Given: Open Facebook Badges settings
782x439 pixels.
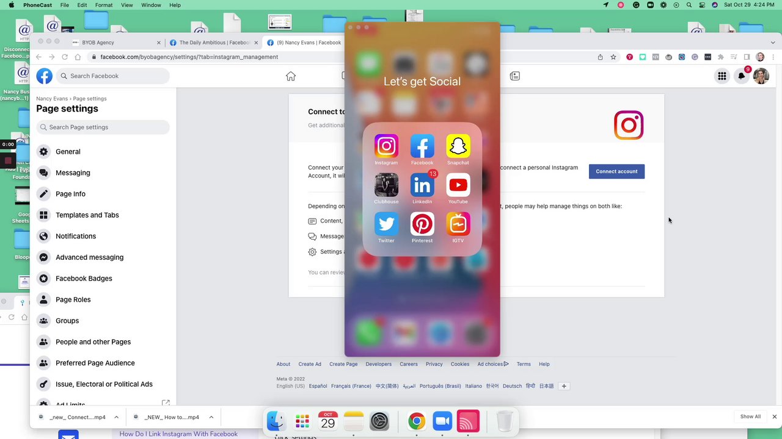Looking at the screenshot, I should 103,279.
